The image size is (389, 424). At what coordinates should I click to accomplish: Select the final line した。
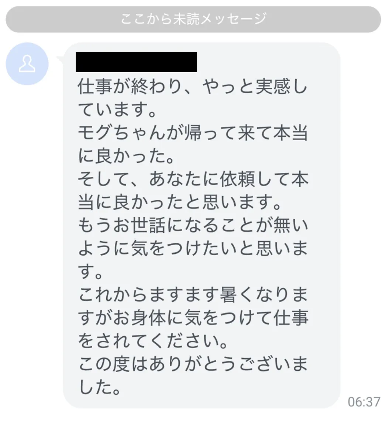tap(99, 387)
